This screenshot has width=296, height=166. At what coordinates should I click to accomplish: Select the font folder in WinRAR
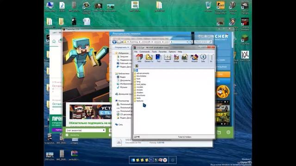coord(137,79)
